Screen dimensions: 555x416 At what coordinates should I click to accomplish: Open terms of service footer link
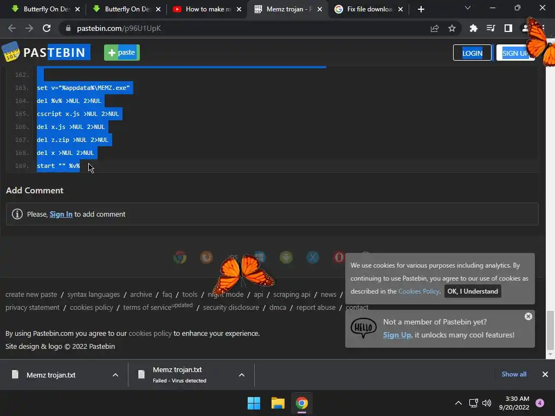point(147,308)
